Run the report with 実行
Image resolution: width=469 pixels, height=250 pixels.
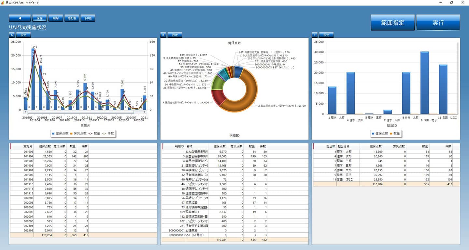438,23
